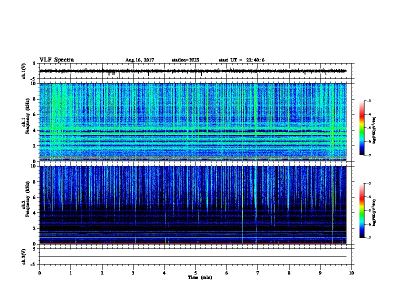Click the 'Time (min)' axis label

(x=200, y=277)
